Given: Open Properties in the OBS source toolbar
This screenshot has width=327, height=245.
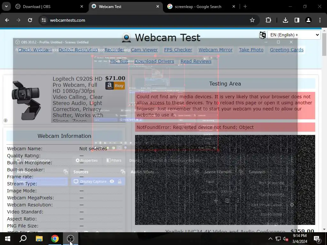Looking at the screenshot, I should tap(87, 160).
